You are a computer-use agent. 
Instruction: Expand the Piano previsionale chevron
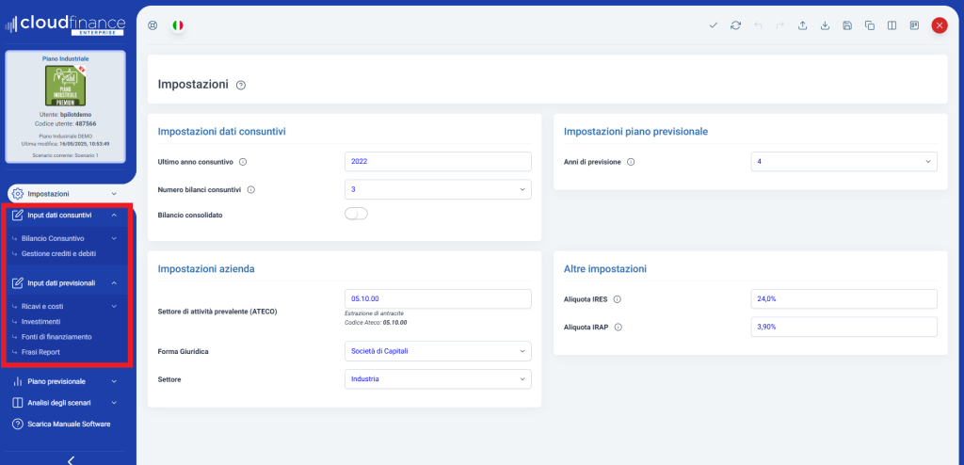[114, 381]
